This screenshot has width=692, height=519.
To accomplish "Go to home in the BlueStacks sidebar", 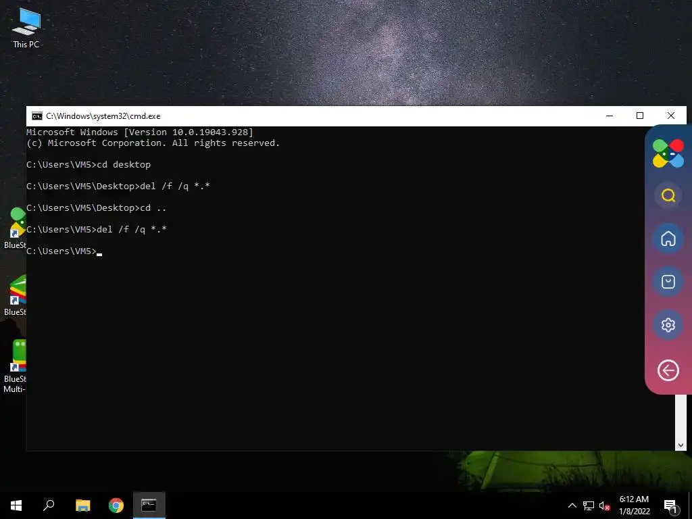I will coord(668,239).
